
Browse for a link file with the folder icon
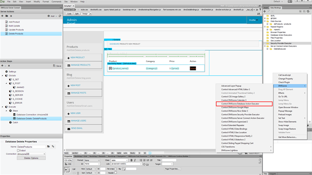point(147,164)
